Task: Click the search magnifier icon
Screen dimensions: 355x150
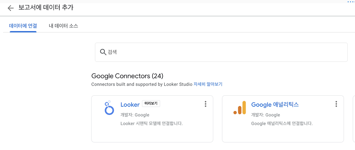Action: [103, 52]
